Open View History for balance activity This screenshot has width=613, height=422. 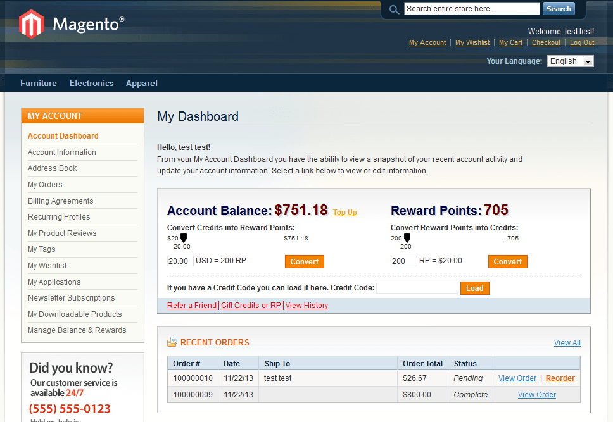306,305
